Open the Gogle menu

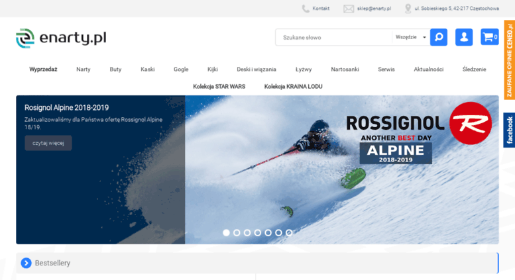(181, 70)
